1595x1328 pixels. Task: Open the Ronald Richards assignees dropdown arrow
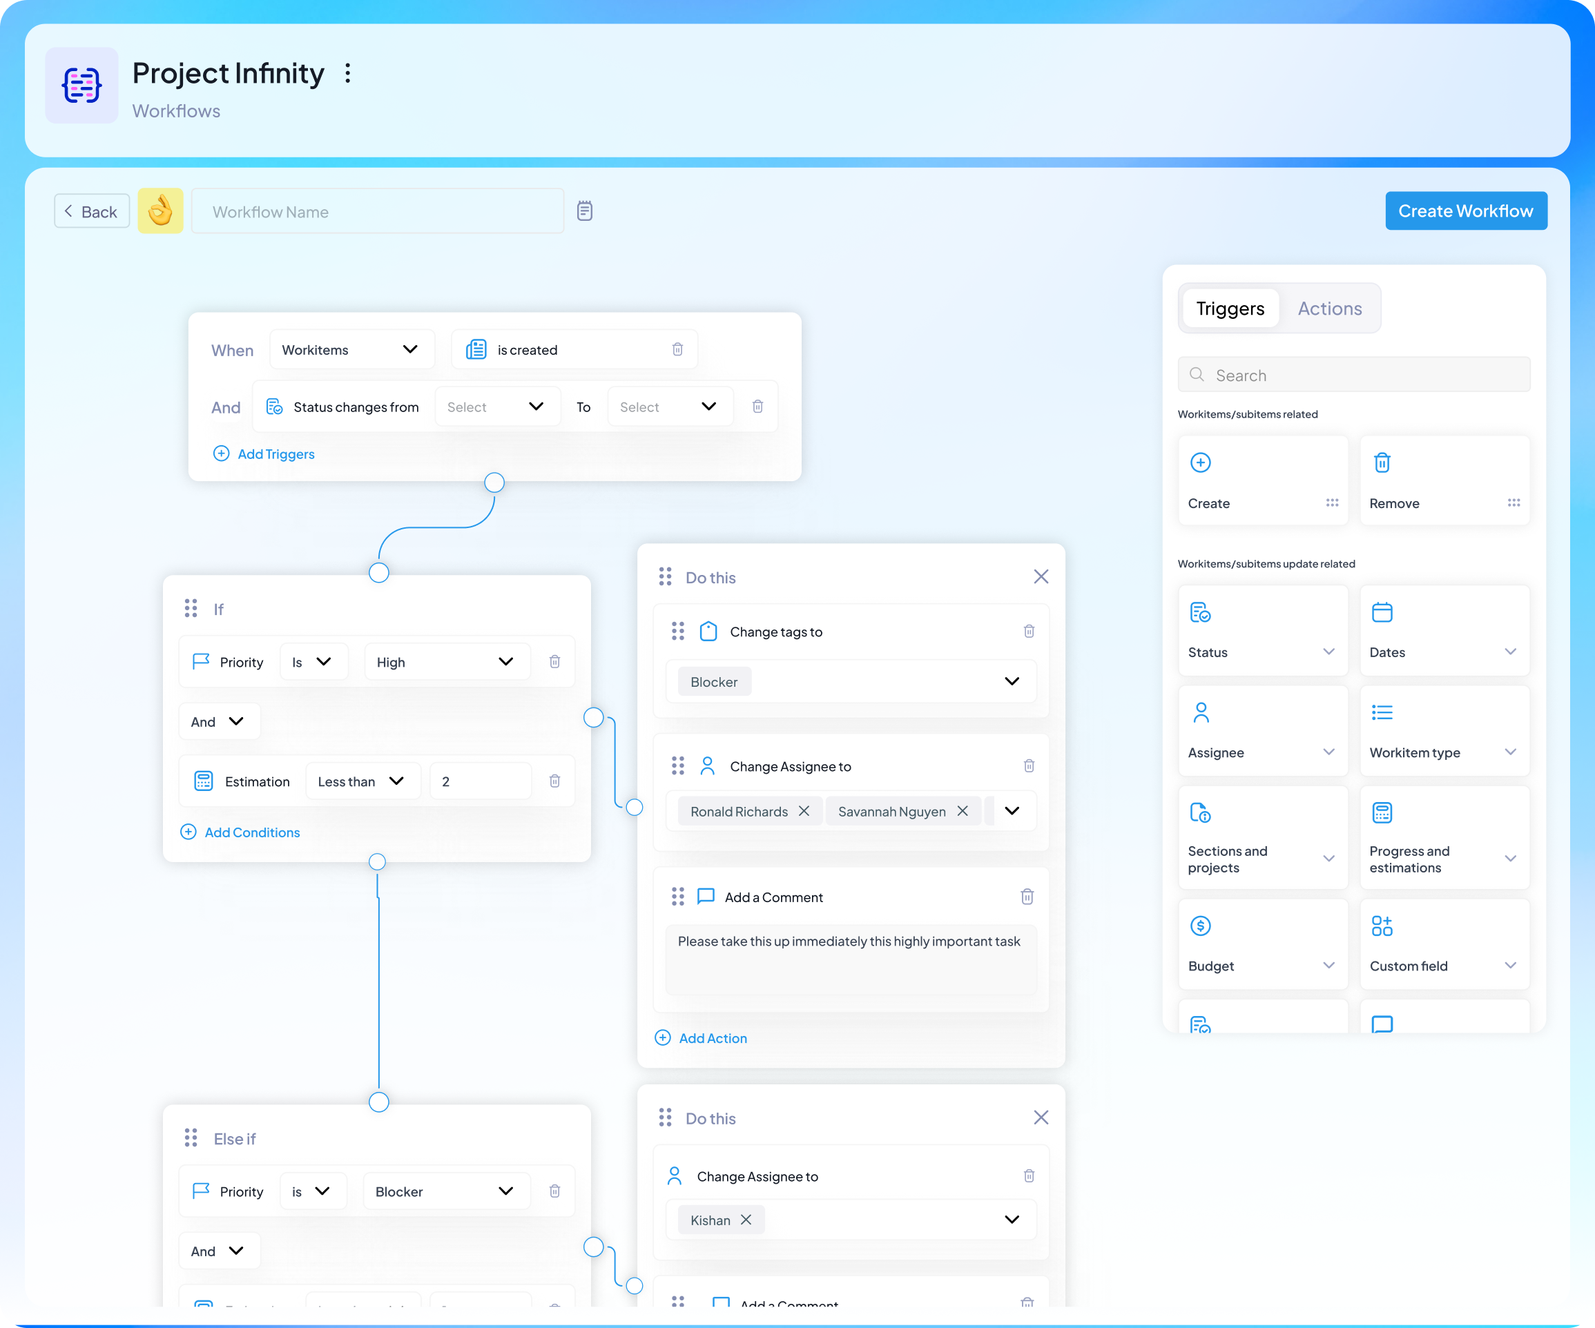pos(1012,810)
